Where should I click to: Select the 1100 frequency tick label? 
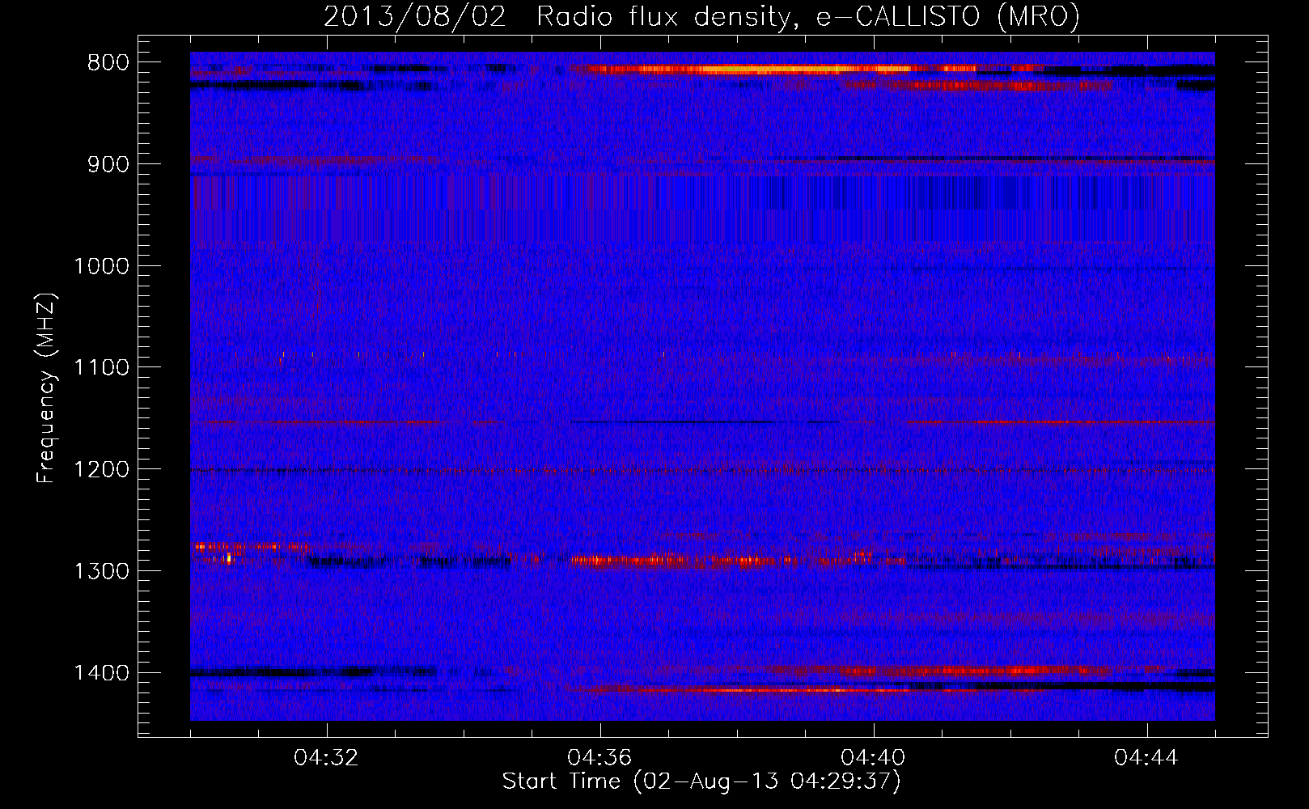tap(101, 368)
